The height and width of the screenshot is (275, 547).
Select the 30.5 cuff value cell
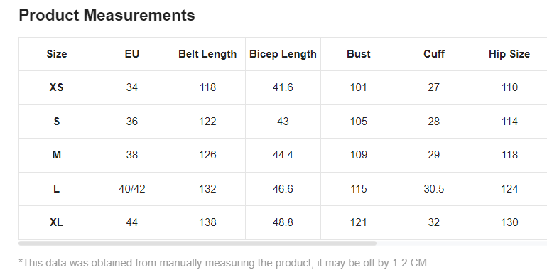[434, 189]
